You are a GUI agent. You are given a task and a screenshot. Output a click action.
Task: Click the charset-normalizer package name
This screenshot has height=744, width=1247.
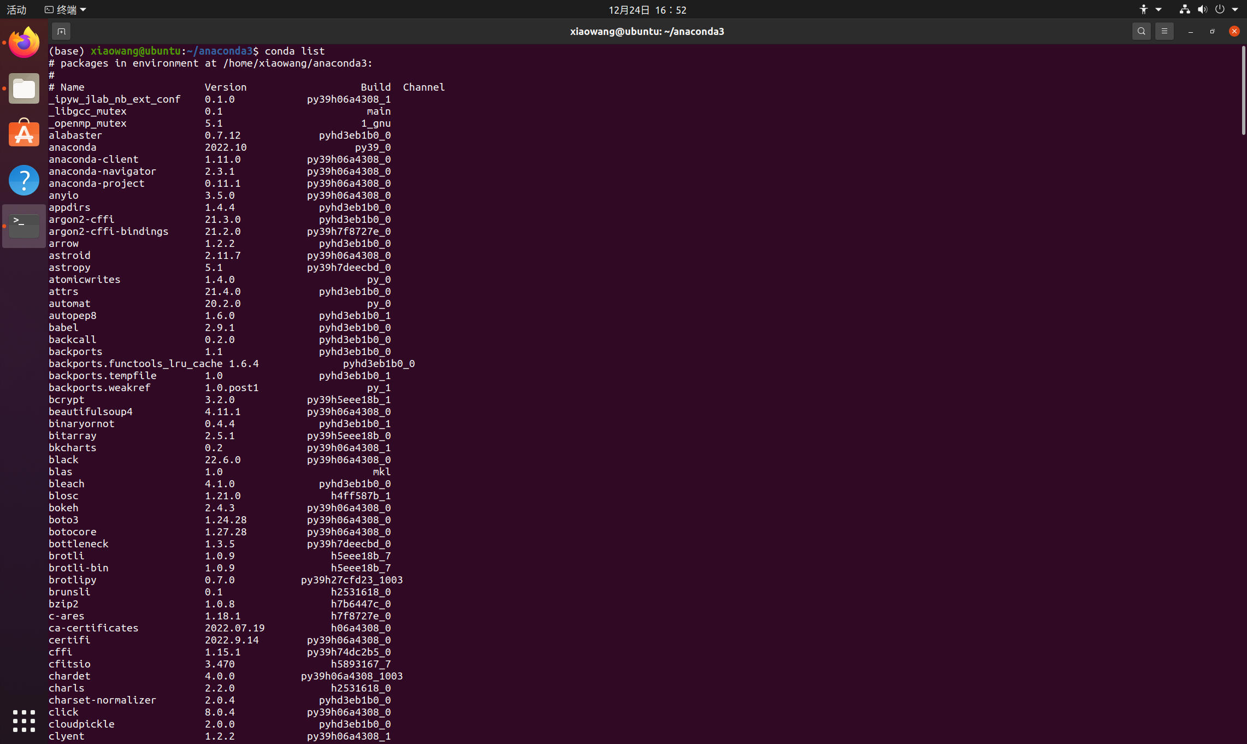point(102,700)
